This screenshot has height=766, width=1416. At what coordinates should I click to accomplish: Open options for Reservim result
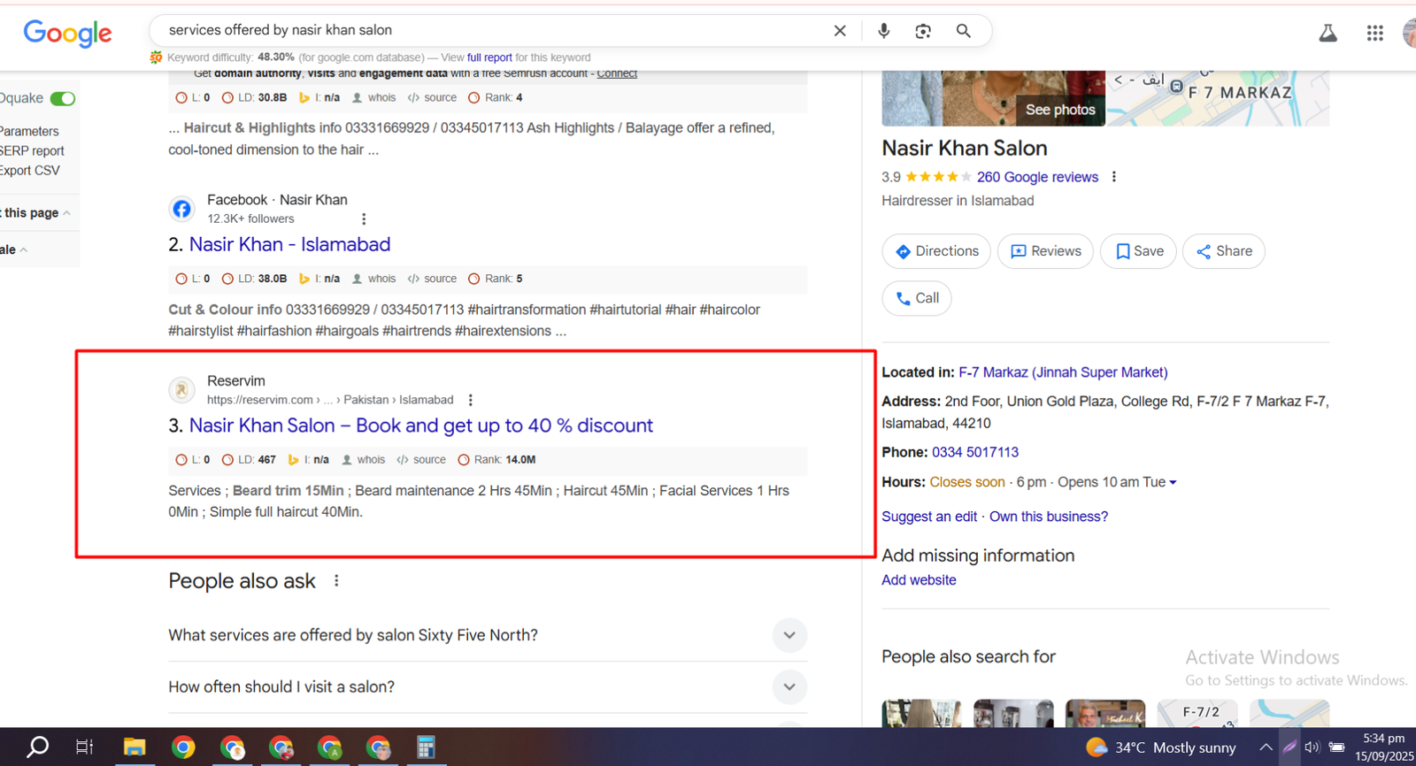(471, 400)
